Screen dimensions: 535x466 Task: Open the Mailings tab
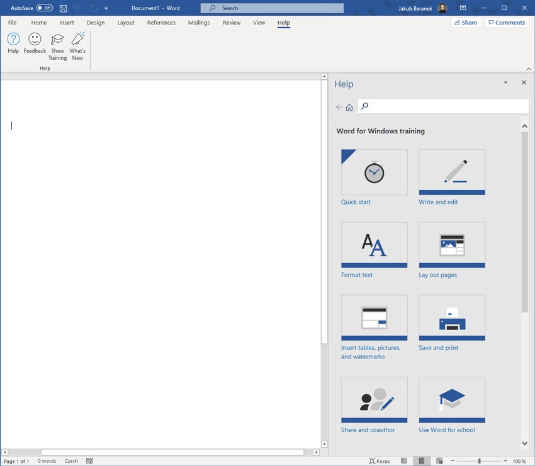coord(199,22)
